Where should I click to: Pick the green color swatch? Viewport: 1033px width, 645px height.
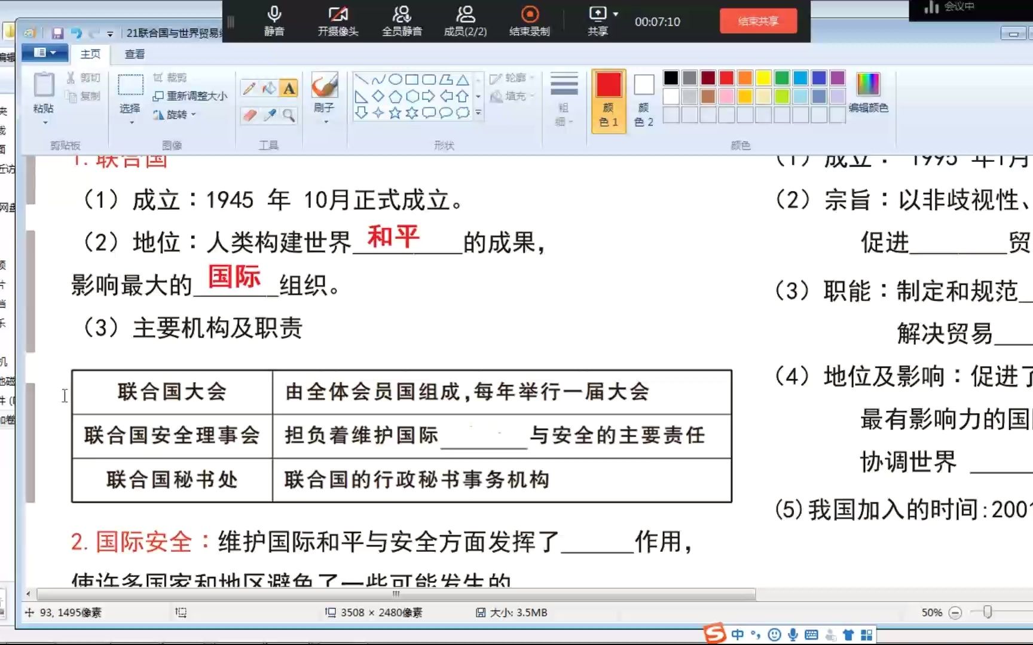point(782,78)
